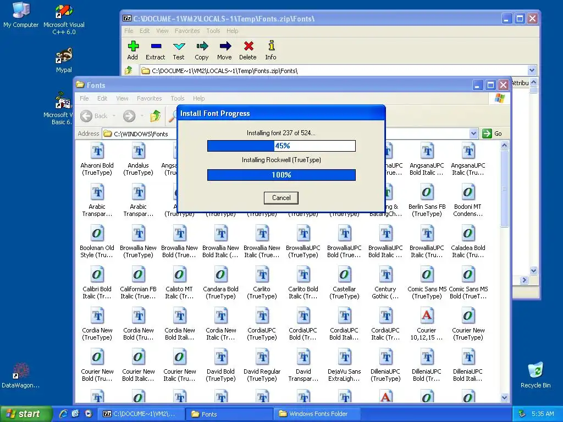The image size is (563, 422).
Task: Open the Recycle Bin on desktop
Action: point(536,375)
